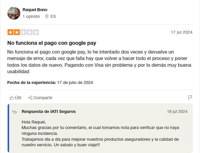This screenshot has width=200, height=153.
Task: Open Raquel Bono's profile picture
Action: click(x=14, y=13)
